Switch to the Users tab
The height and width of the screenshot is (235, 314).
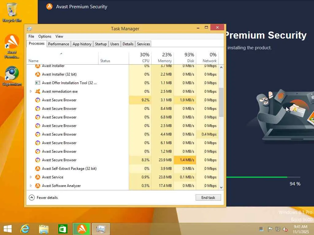tap(115, 44)
